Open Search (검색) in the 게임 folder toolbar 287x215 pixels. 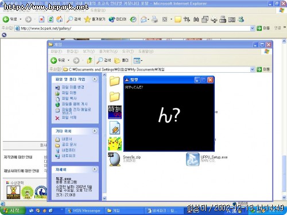coord(103,60)
